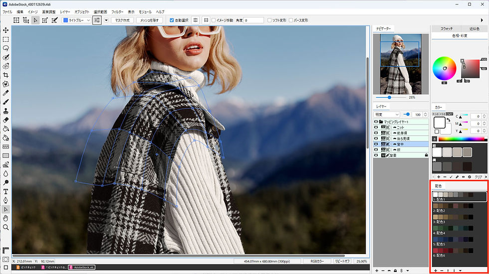The width and height of the screenshot is (489, 274).
Task: Open 配色 panel footer dropdown arrow
Action: coord(460,271)
